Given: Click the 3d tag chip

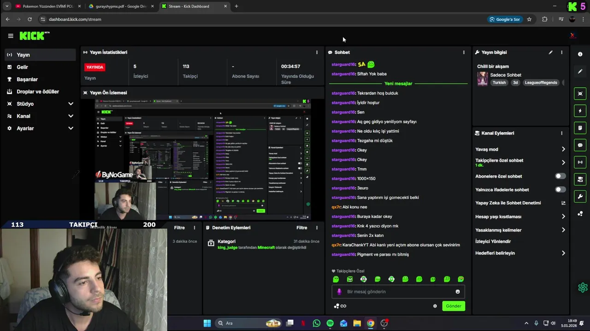Looking at the screenshot, I should point(515,83).
